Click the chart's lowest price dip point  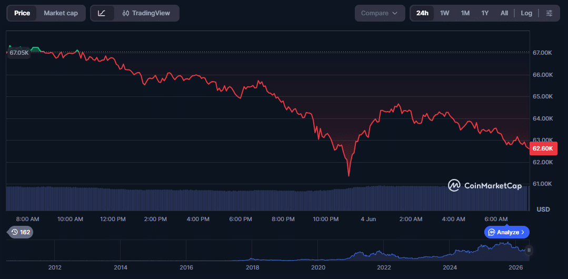click(x=348, y=176)
